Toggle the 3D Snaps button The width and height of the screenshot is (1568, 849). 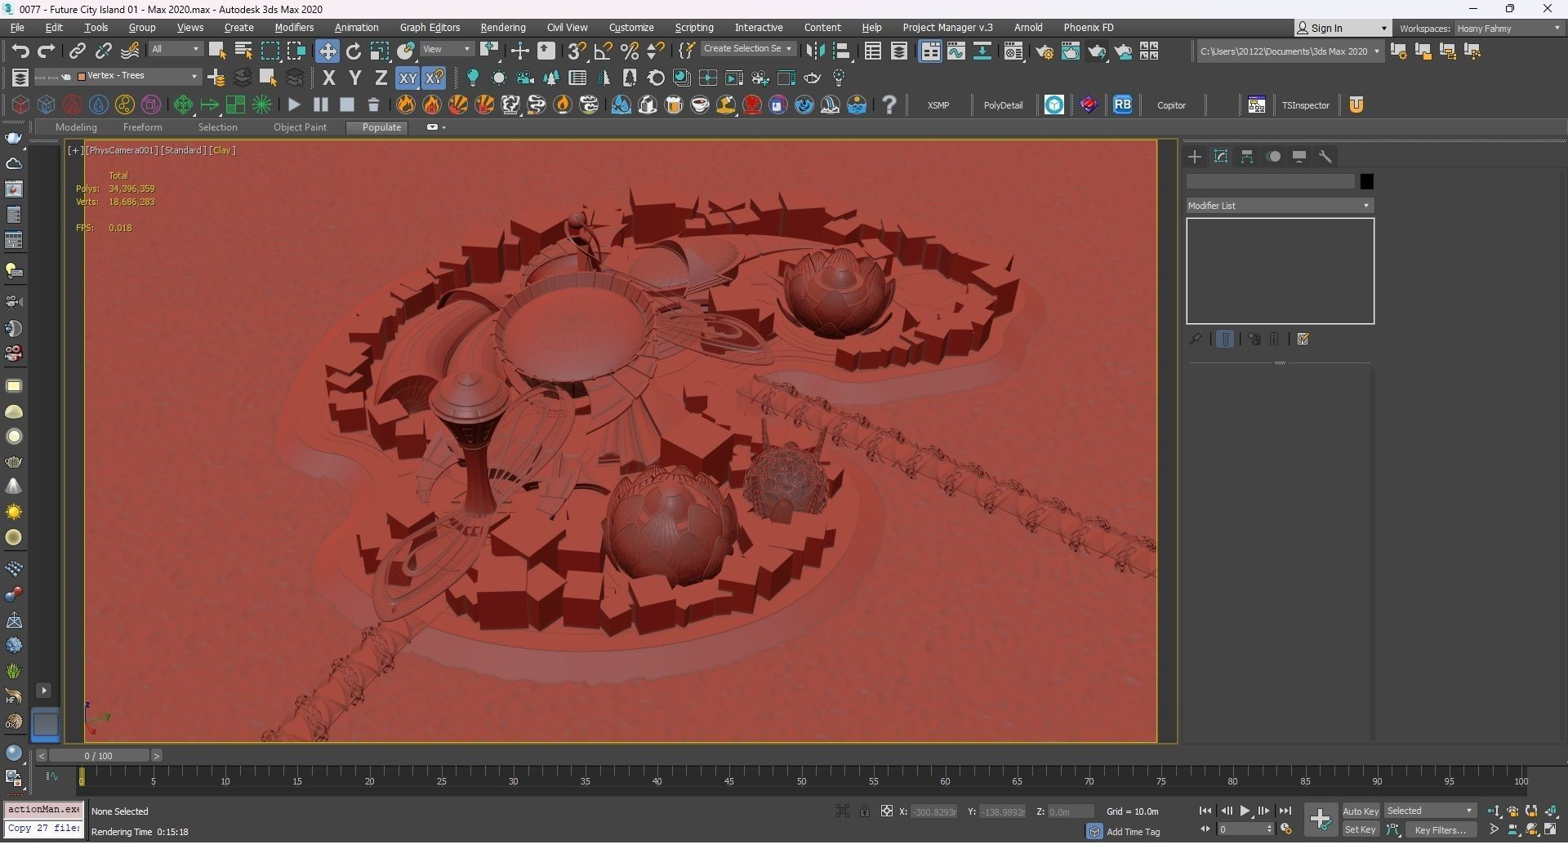[x=577, y=51]
